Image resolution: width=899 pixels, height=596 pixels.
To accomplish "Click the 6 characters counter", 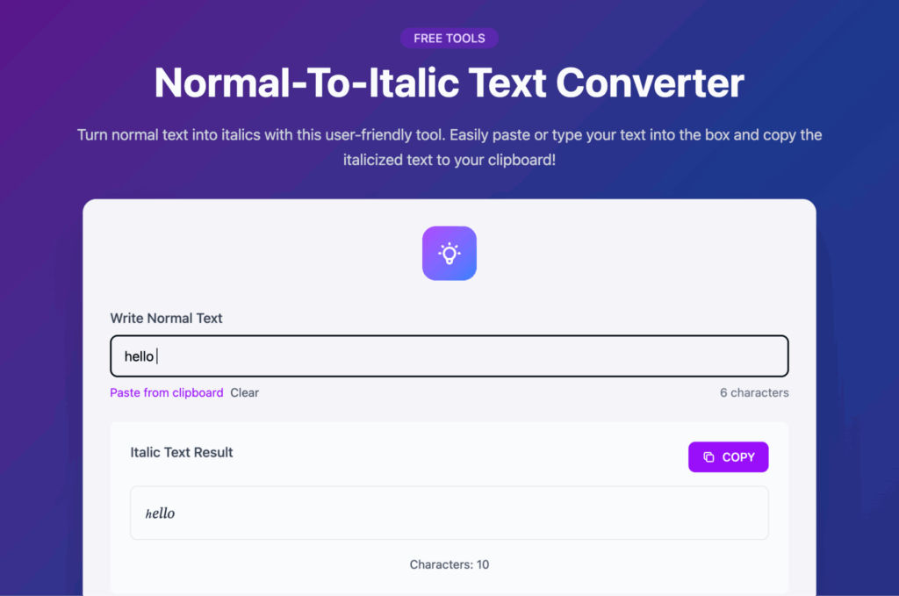I will tap(753, 392).
